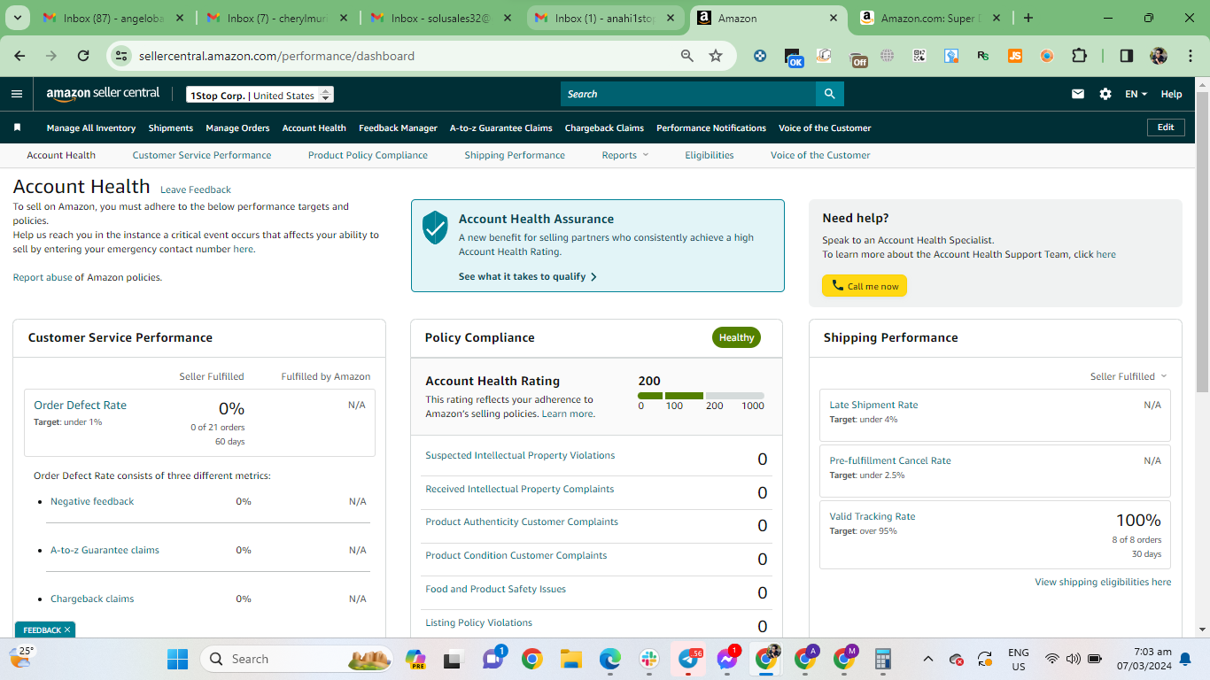Open the 1Stop Corp. United States account switcher
Screen dimensions: 1210x680
tap(260, 95)
